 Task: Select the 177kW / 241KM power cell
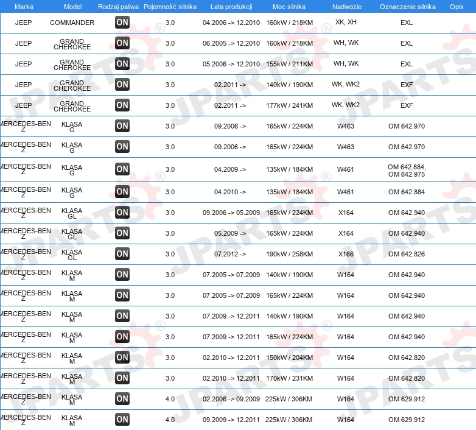(289, 105)
